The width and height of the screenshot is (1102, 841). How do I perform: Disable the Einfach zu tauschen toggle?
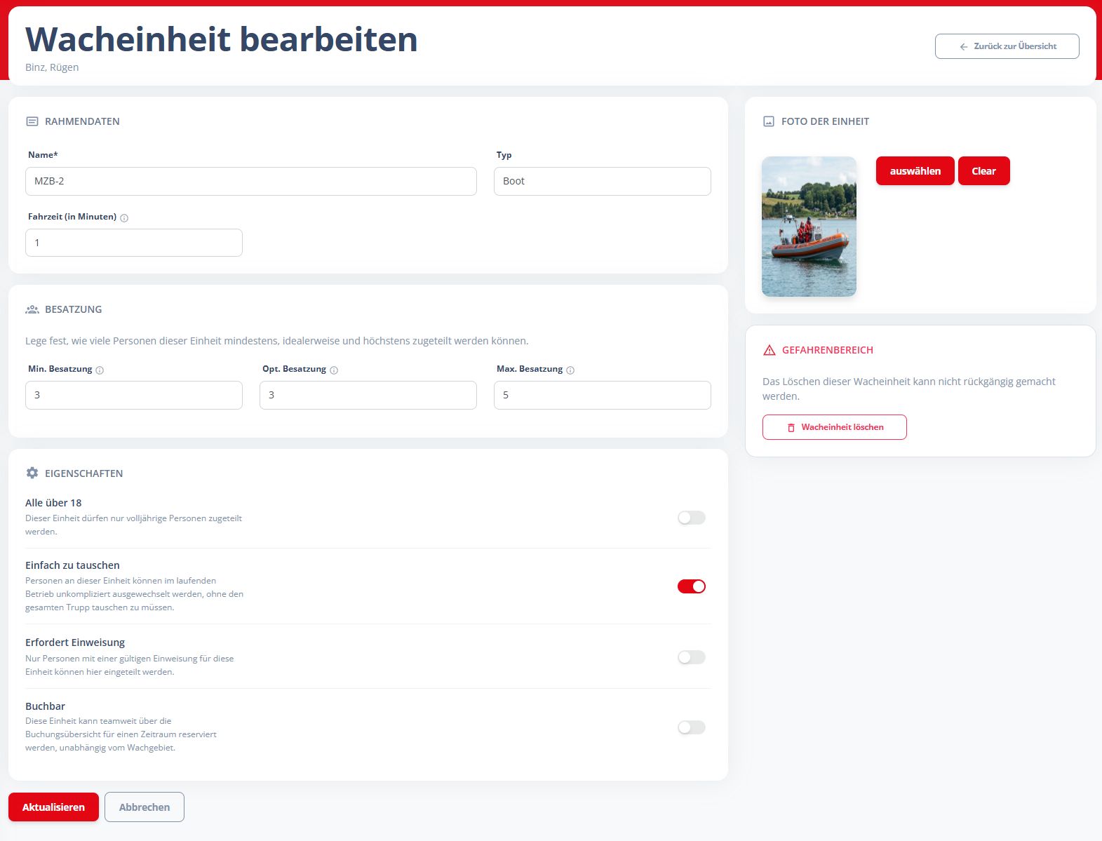[692, 586]
